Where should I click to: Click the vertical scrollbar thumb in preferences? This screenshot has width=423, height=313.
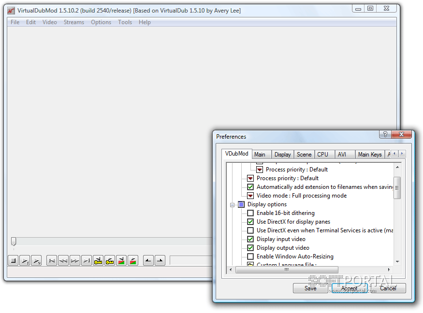397,188
